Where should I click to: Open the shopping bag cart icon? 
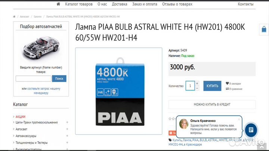coord(264,29)
